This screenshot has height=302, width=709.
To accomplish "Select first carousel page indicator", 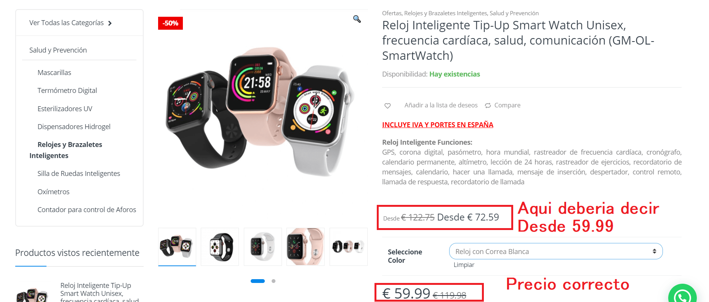I will (258, 281).
